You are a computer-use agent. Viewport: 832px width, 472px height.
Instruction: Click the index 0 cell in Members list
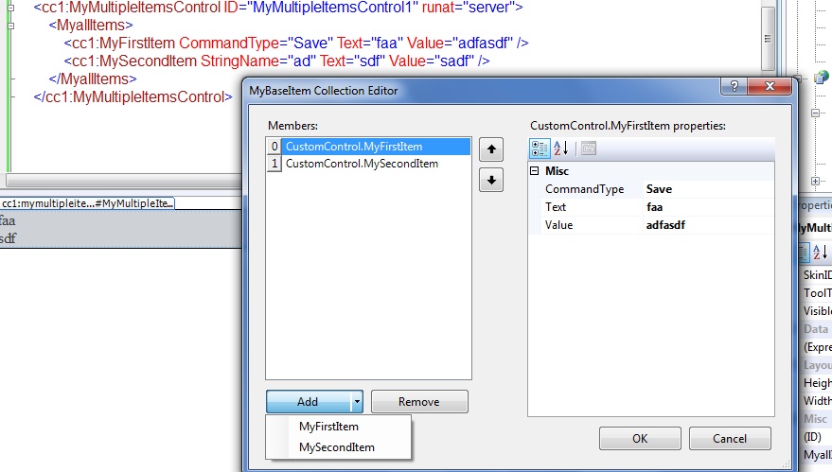point(274,147)
